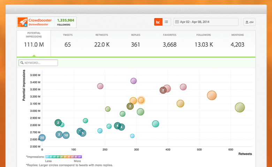Click the 1,335,984 followers count
This screenshot has height=167, width=272.
(66, 20)
